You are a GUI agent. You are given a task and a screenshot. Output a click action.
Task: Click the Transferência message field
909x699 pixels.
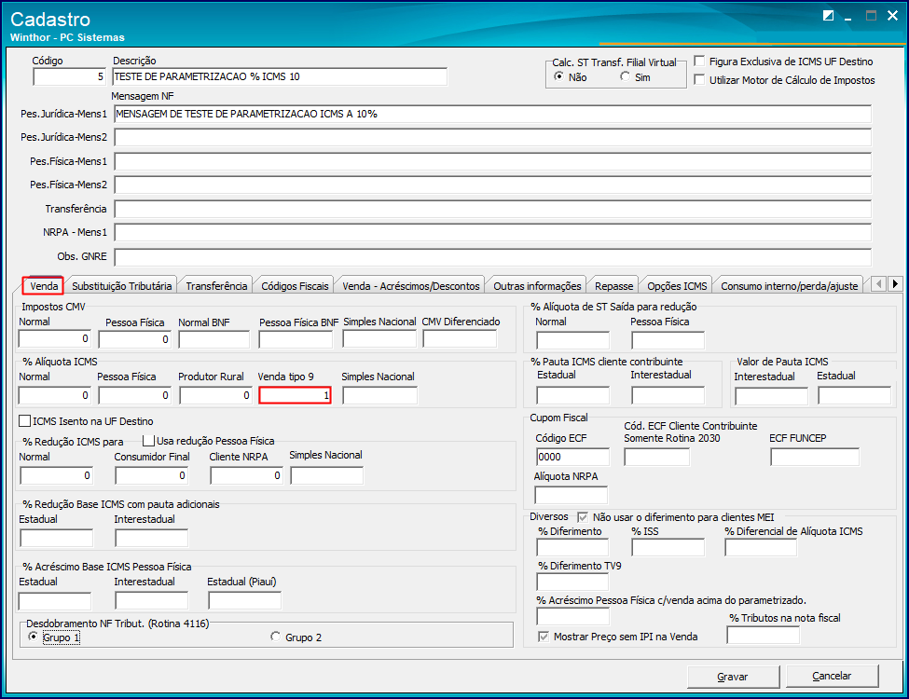pos(493,209)
